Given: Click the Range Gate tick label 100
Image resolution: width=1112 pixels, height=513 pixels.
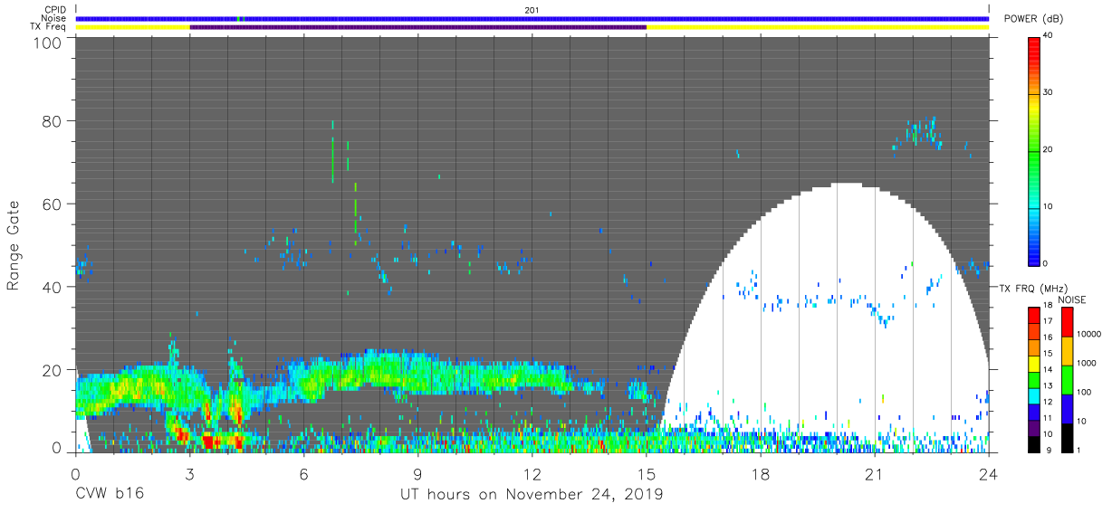Looking at the screenshot, I should pos(45,43).
